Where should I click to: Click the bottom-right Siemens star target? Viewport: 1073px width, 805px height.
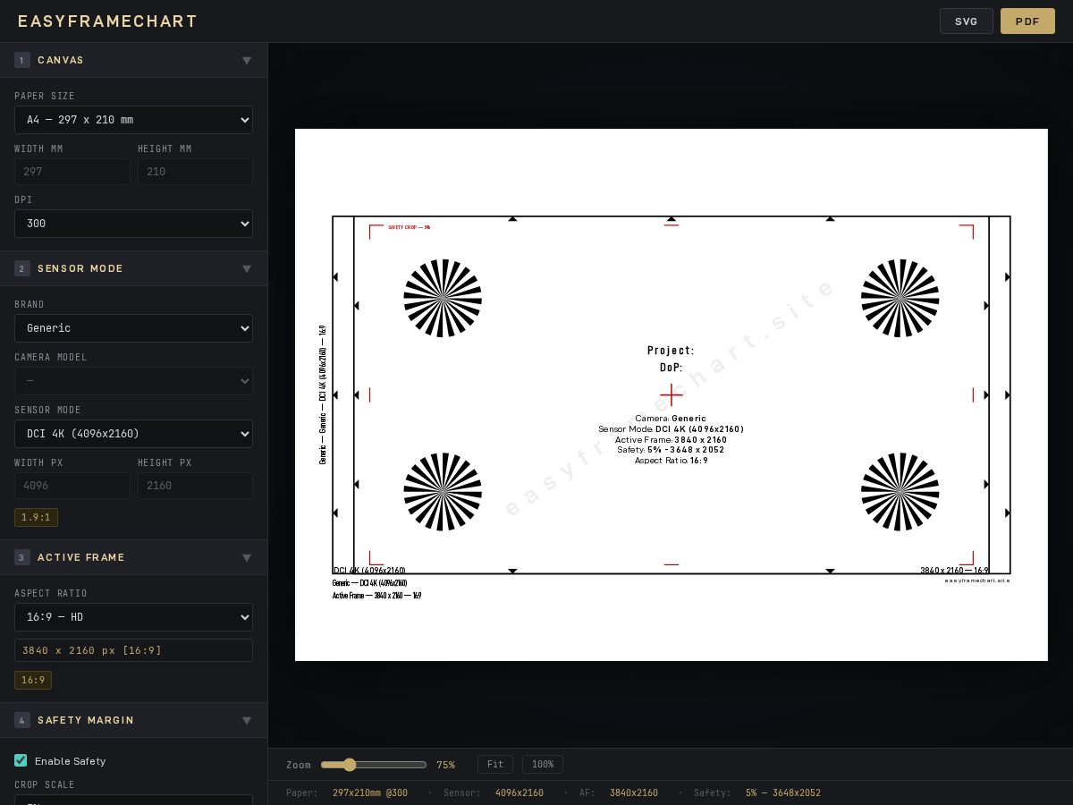coord(900,491)
